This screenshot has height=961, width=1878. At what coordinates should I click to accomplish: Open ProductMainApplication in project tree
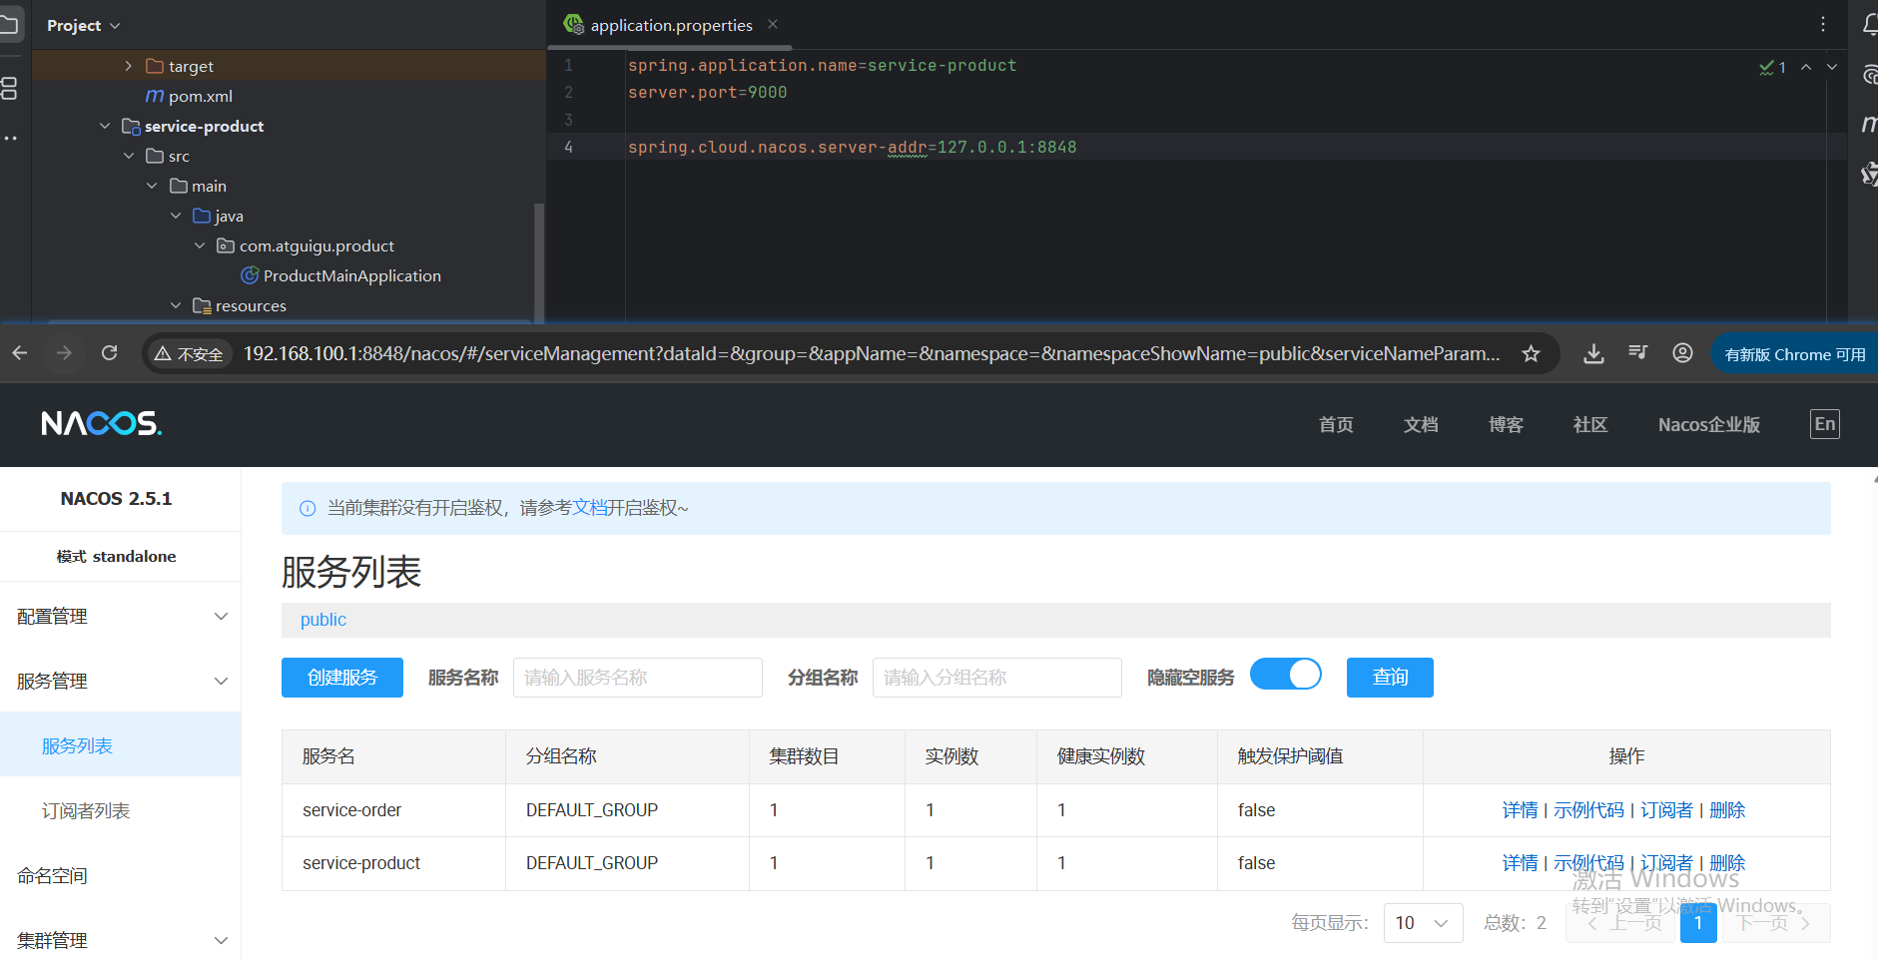pos(351,275)
